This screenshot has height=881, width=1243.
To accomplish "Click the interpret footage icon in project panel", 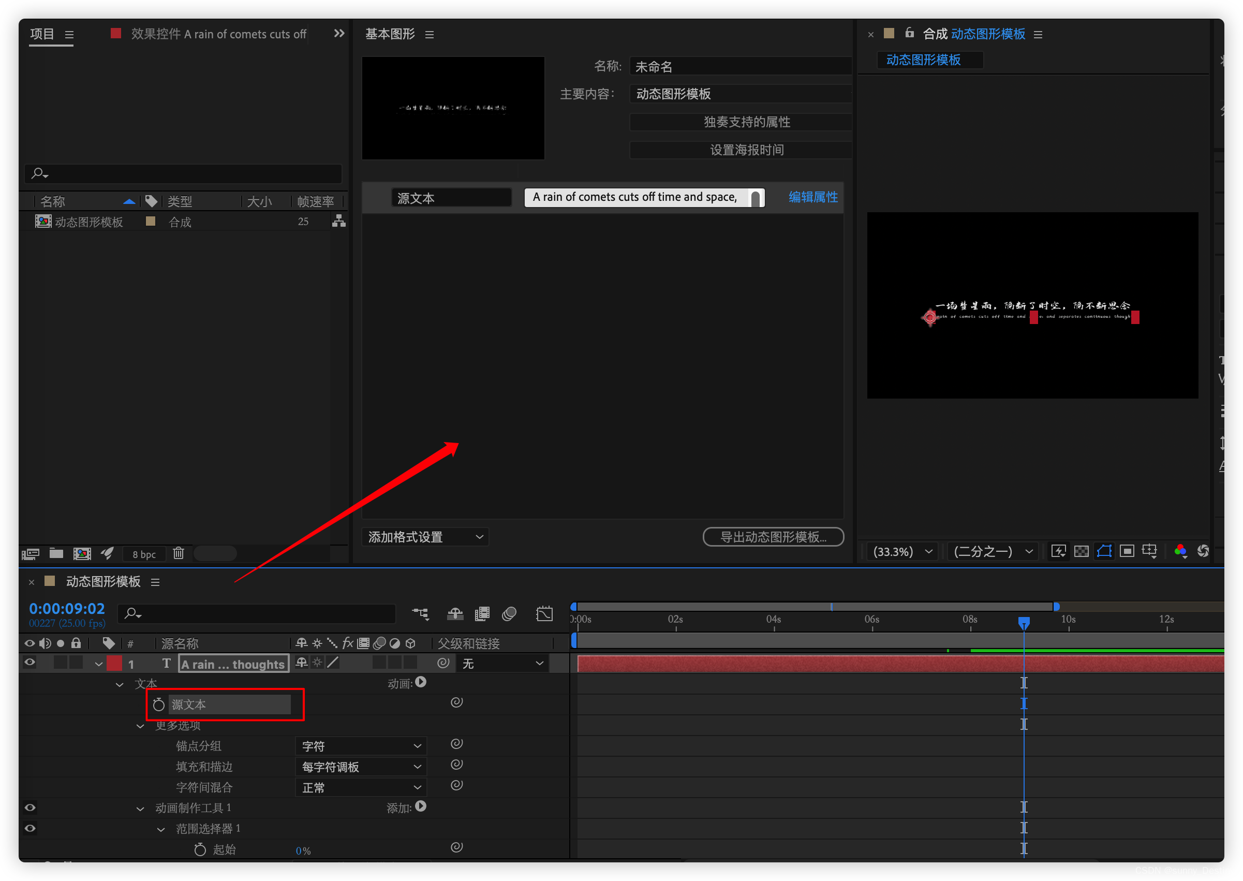I will point(30,554).
